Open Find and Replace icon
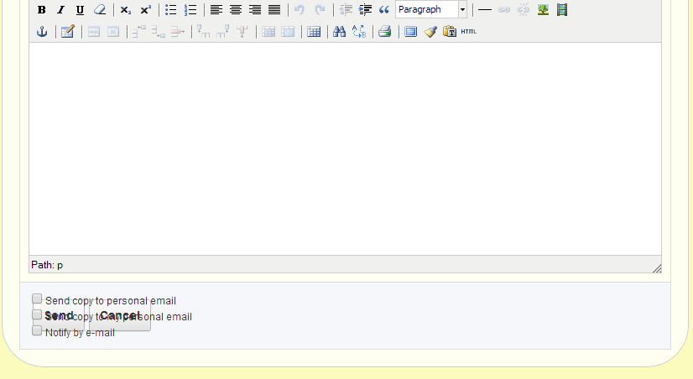This screenshot has width=693, height=379. pos(359,31)
